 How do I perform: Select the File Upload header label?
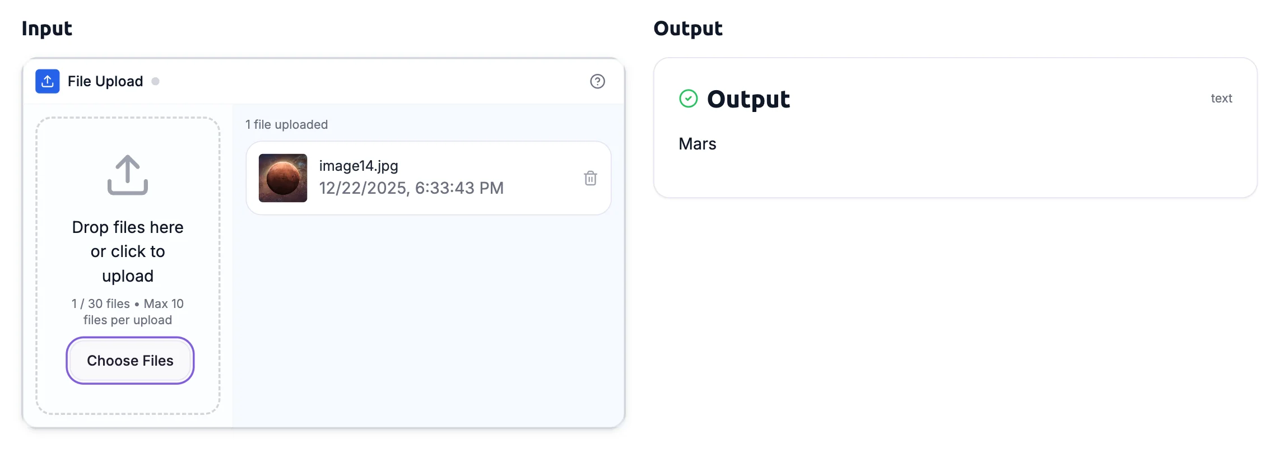(105, 81)
